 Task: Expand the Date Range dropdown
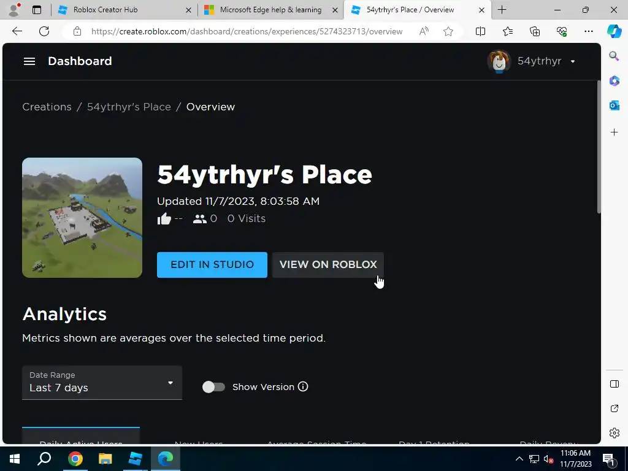coord(102,383)
